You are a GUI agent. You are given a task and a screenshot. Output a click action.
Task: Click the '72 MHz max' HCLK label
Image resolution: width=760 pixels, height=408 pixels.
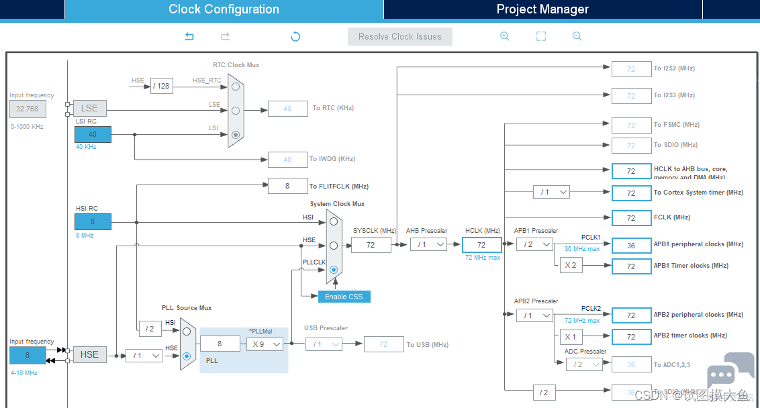pos(483,257)
